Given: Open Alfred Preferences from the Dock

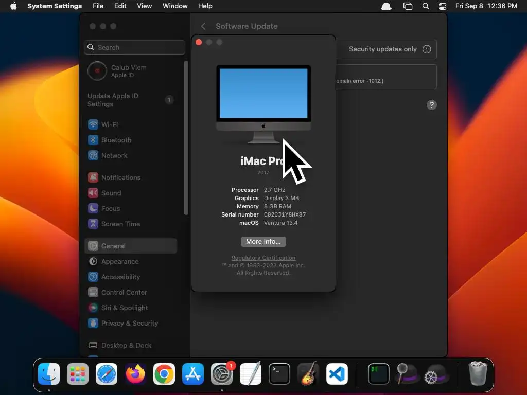Looking at the screenshot, I should (x=436, y=374).
